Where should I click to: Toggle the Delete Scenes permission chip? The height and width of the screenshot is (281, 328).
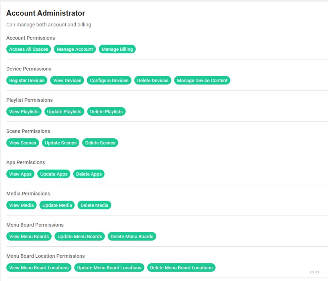(x=100, y=143)
